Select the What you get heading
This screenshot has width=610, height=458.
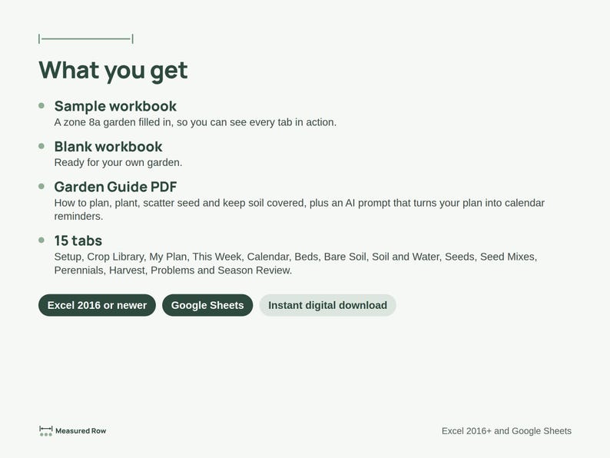coord(113,71)
